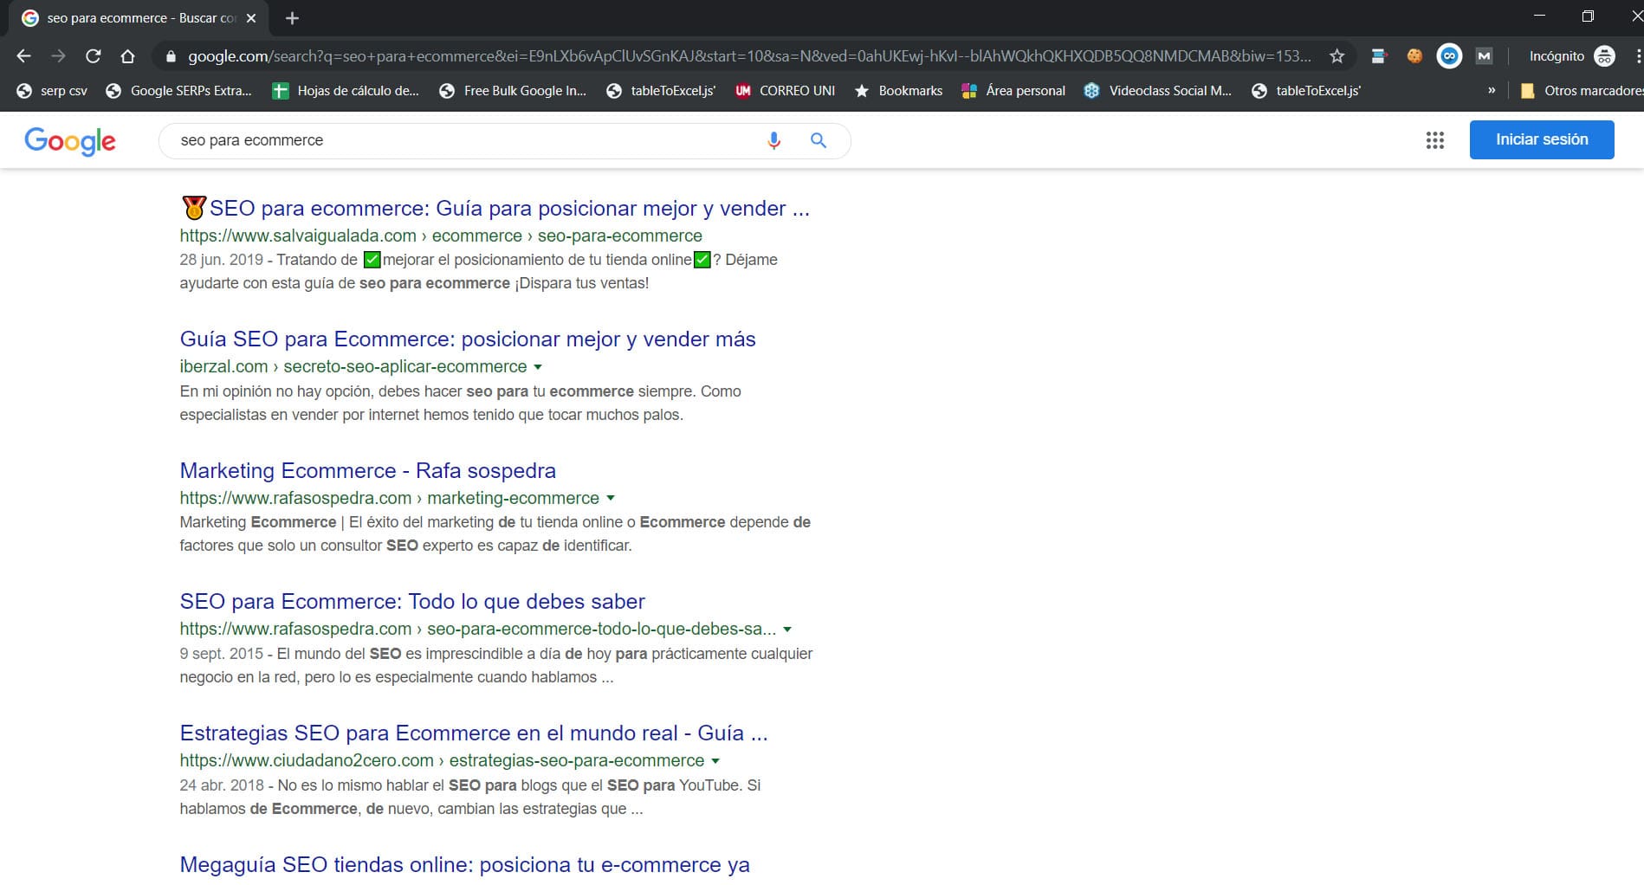Click the forward navigation arrow

[58, 56]
